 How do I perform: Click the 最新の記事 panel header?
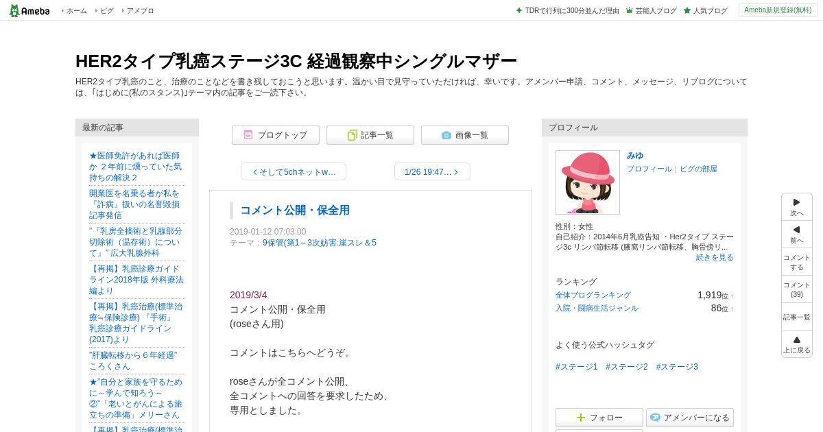coord(137,128)
